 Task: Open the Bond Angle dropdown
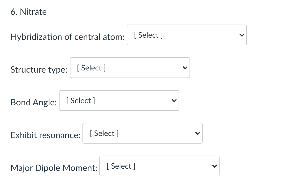(x=119, y=100)
